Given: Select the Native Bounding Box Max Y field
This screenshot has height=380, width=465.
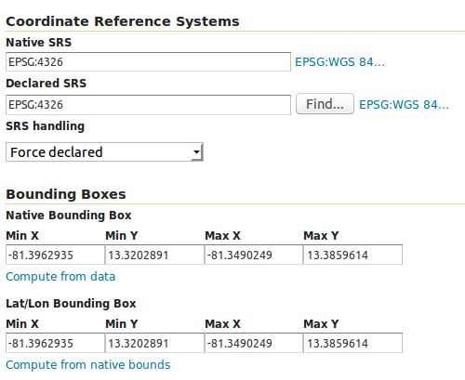Looking at the screenshot, I should pos(352,255).
